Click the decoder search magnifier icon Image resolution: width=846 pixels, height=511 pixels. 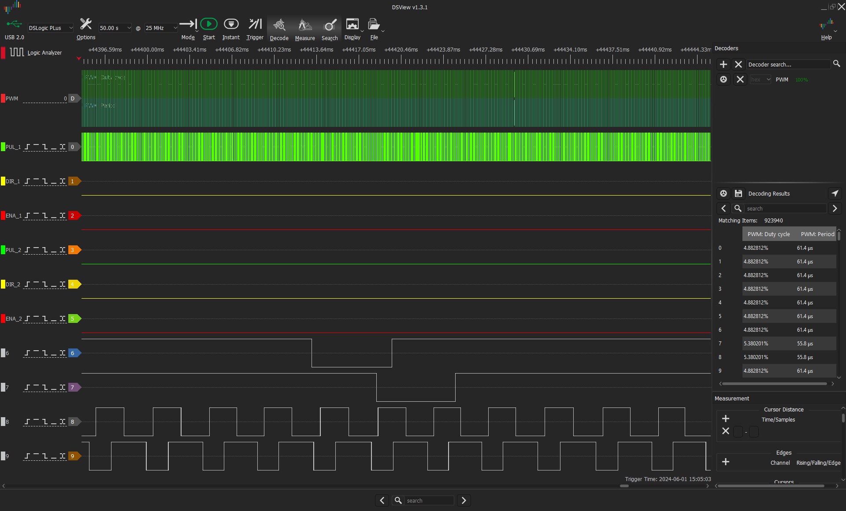click(836, 64)
